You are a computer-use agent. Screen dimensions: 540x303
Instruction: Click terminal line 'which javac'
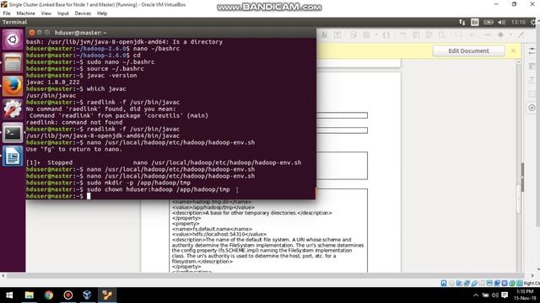(106, 89)
